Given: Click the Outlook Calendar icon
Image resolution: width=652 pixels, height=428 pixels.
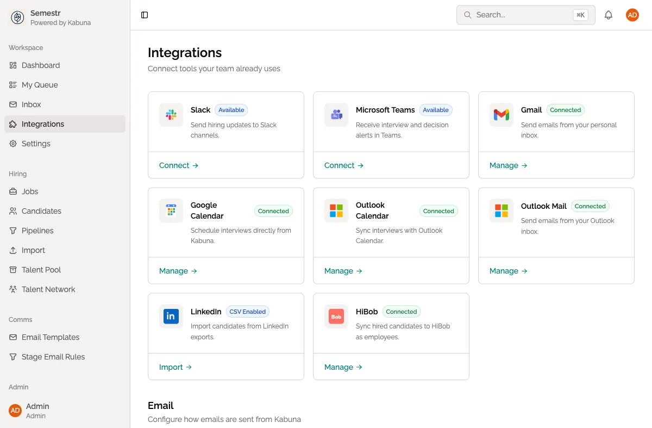Looking at the screenshot, I should point(336,210).
